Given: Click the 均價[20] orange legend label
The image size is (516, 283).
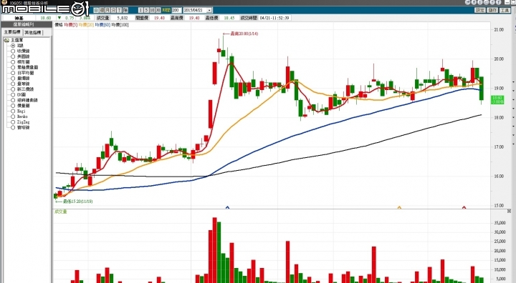Looking at the screenshot, I should [86, 25].
